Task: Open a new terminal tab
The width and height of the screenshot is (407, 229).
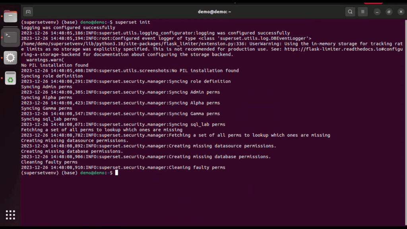Action: (x=28, y=12)
